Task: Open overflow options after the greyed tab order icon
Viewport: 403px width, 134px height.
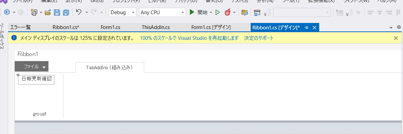Action: pos(347,14)
